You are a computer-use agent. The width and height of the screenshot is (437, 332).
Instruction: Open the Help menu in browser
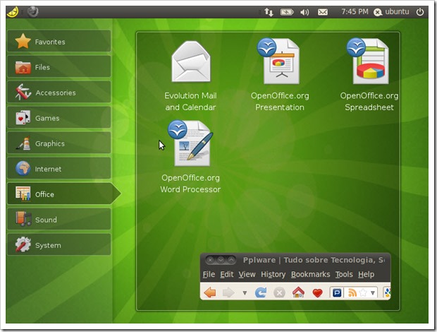click(x=367, y=275)
